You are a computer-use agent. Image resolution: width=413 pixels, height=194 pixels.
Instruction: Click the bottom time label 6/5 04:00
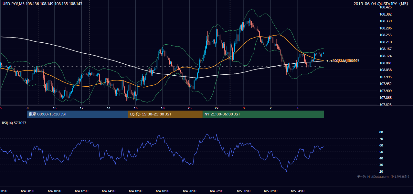298,191
